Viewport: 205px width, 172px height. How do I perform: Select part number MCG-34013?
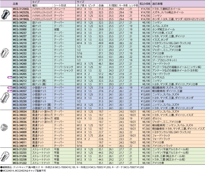click(x=20, y=125)
